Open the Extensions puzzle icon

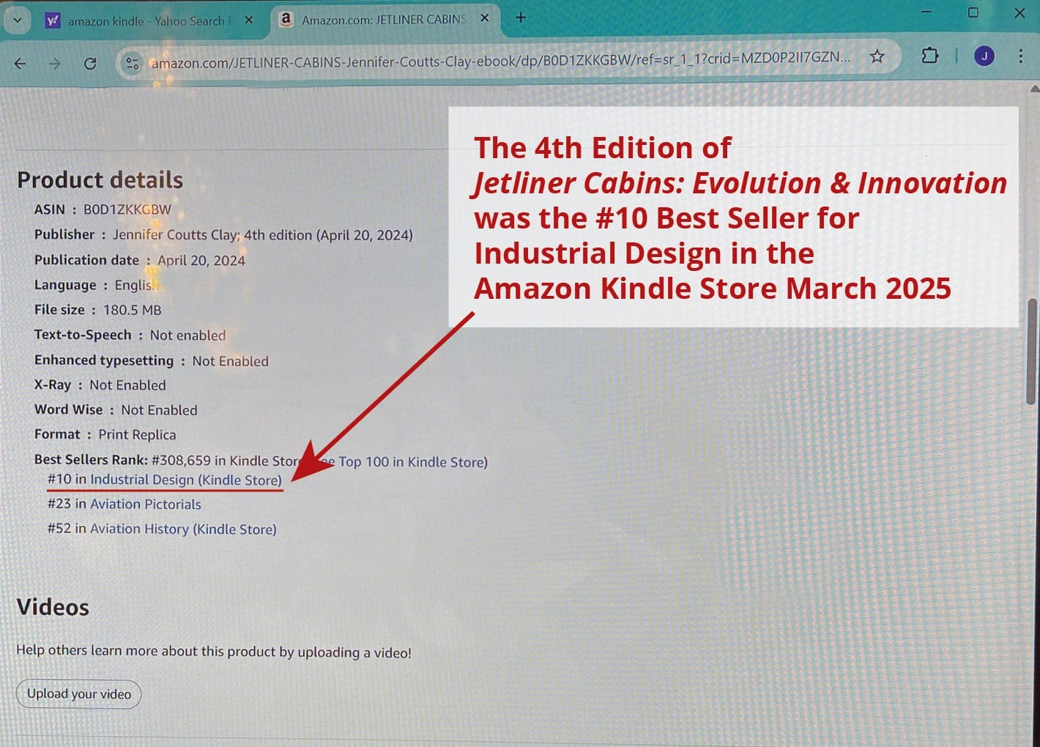pos(929,56)
